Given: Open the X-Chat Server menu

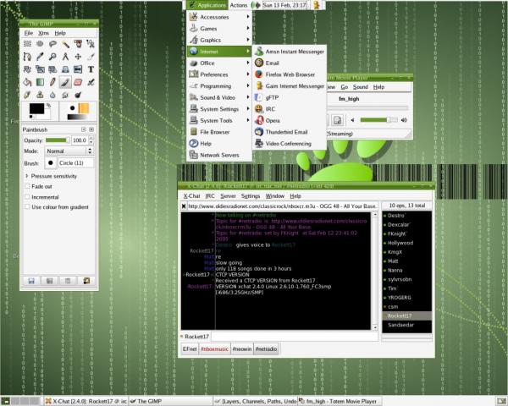Looking at the screenshot, I should [228, 196].
